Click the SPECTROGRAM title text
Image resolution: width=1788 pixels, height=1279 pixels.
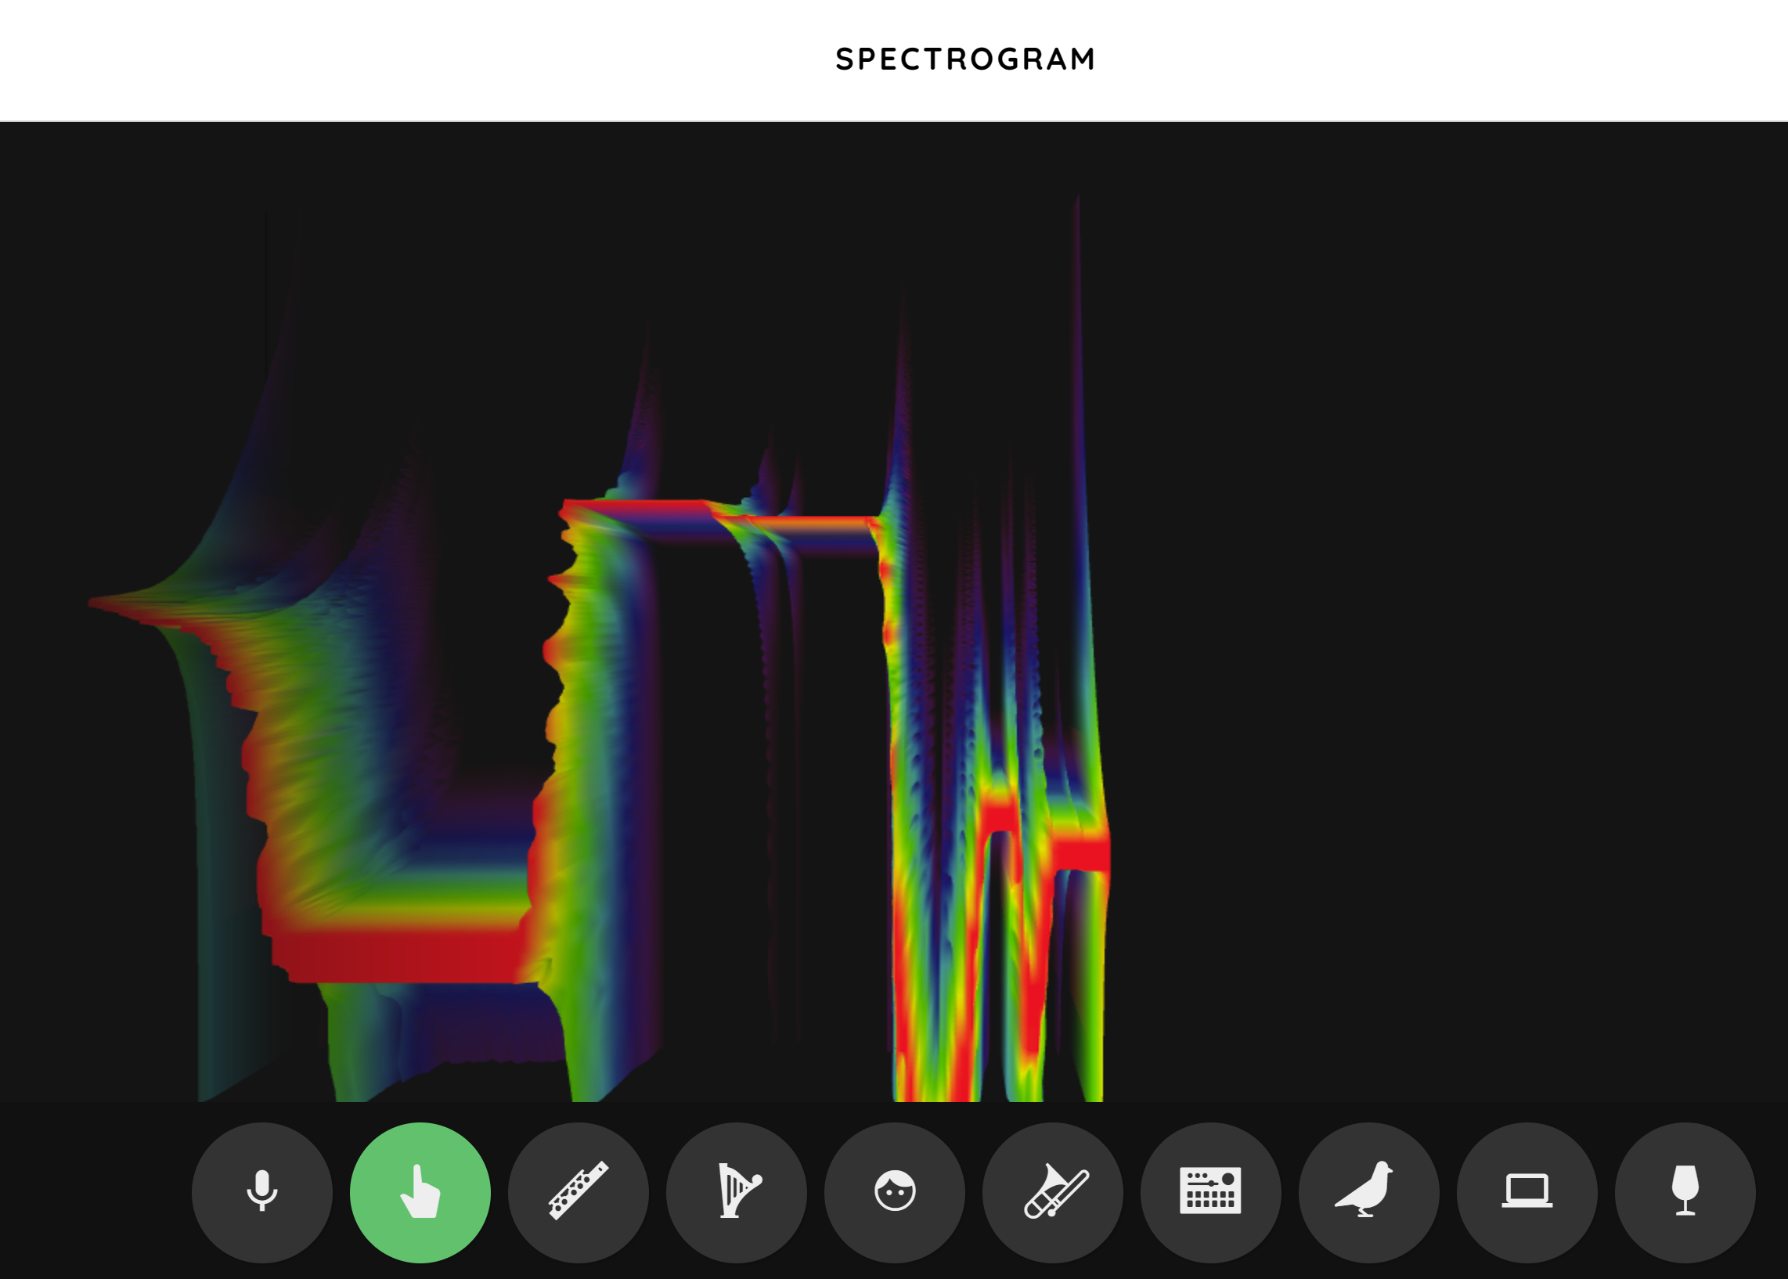[965, 59]
